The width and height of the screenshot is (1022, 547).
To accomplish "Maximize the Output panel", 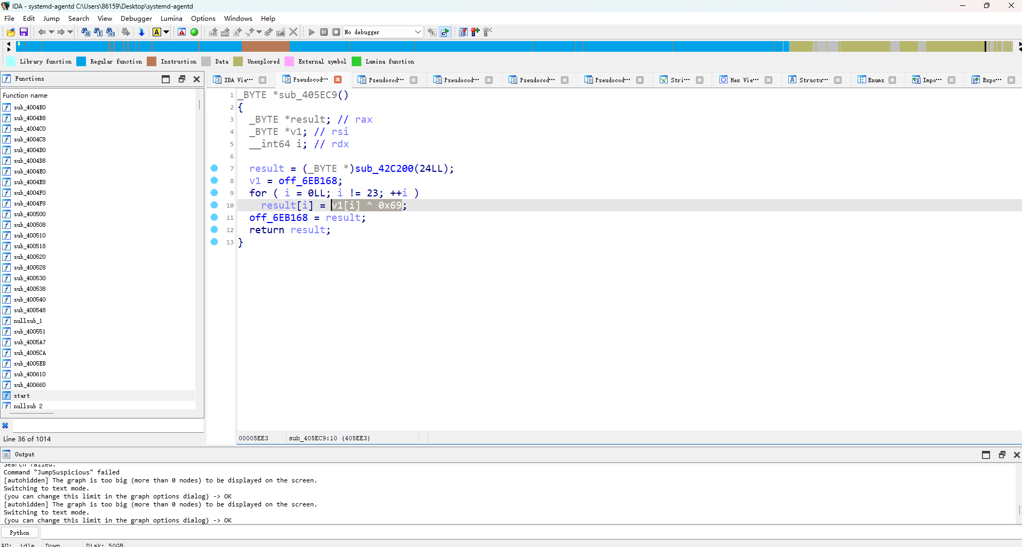I will (x=986, y=455).
